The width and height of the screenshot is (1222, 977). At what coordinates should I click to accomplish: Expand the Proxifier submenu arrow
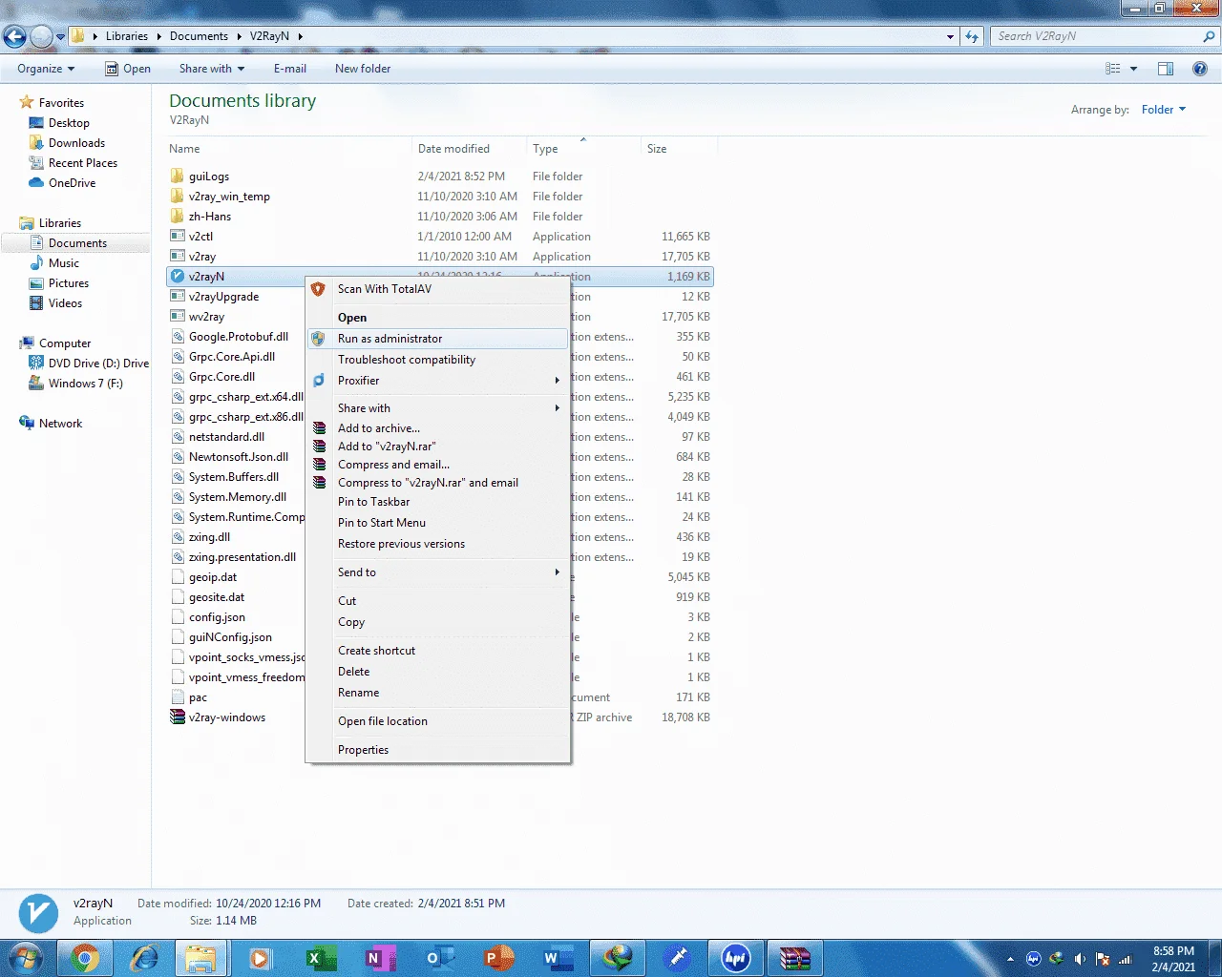coord(558,381)
